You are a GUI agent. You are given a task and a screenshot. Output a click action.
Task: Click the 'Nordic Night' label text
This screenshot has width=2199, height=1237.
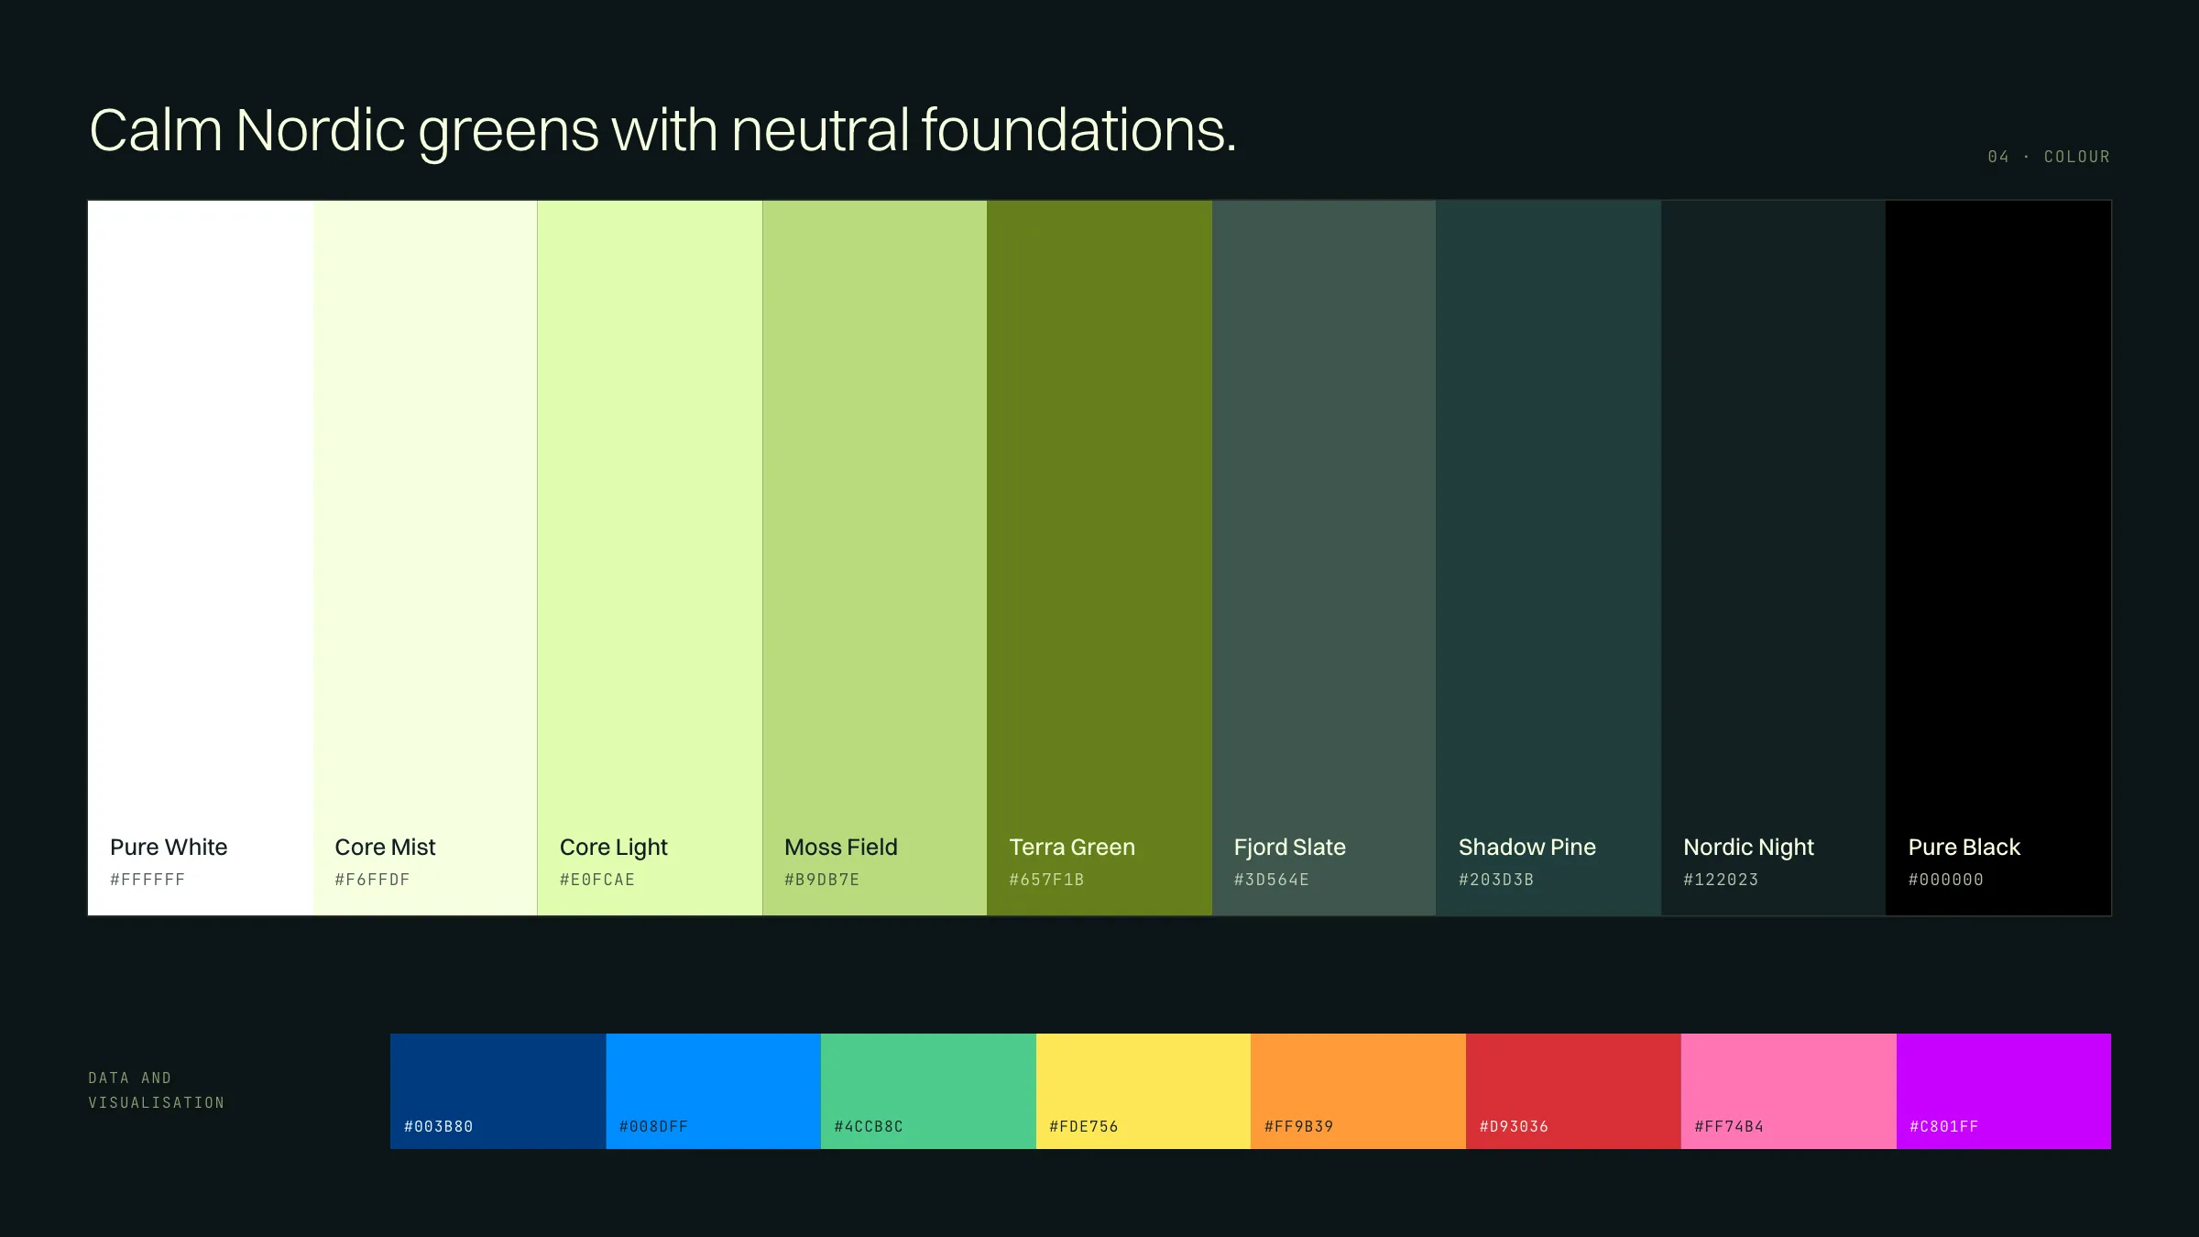point(1749,848)
